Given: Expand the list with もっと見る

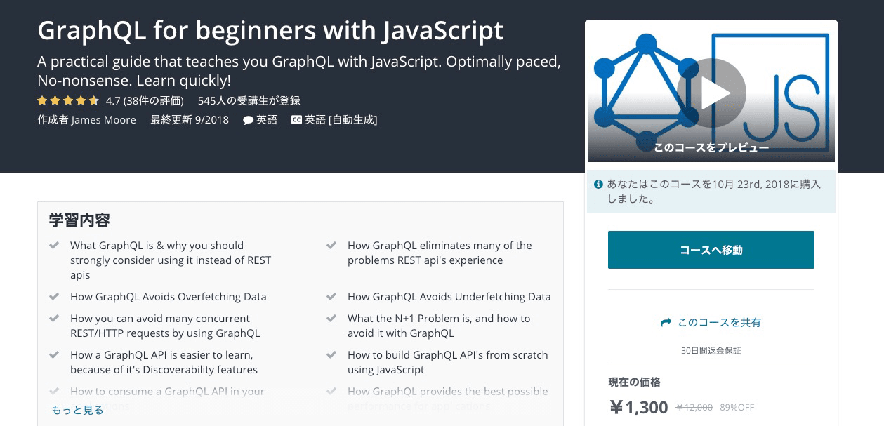Looking at the screenshot, I should tap(77, 410).
